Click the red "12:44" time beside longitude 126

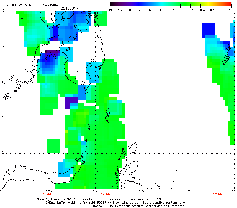pos(105,194)
